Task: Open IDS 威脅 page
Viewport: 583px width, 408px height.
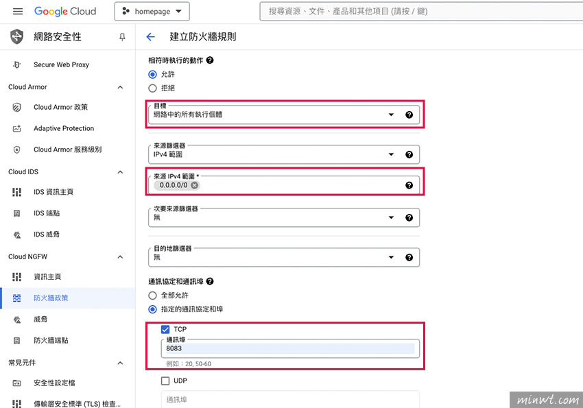Action: [x=47, y=235]
